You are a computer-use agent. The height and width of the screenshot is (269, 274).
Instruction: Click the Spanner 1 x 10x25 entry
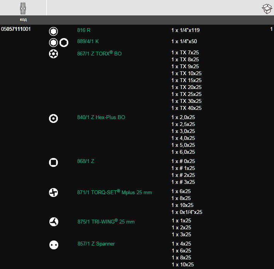tap(183, 265)
